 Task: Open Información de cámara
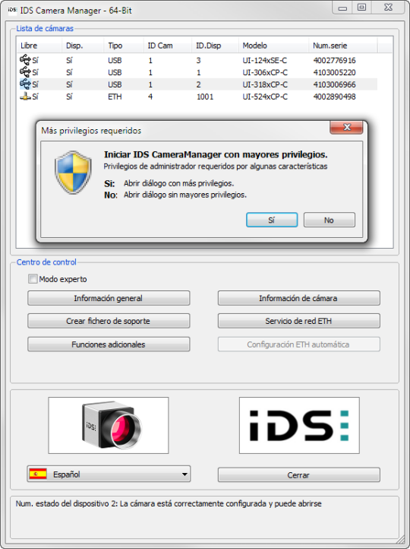click(x=299, y=298)
